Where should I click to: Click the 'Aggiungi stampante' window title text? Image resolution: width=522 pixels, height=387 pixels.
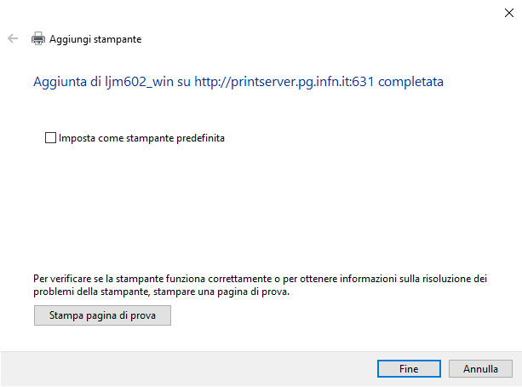tap(95, 39)
